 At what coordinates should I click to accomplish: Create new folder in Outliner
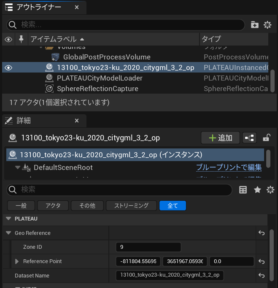click(x=255, y=24)
